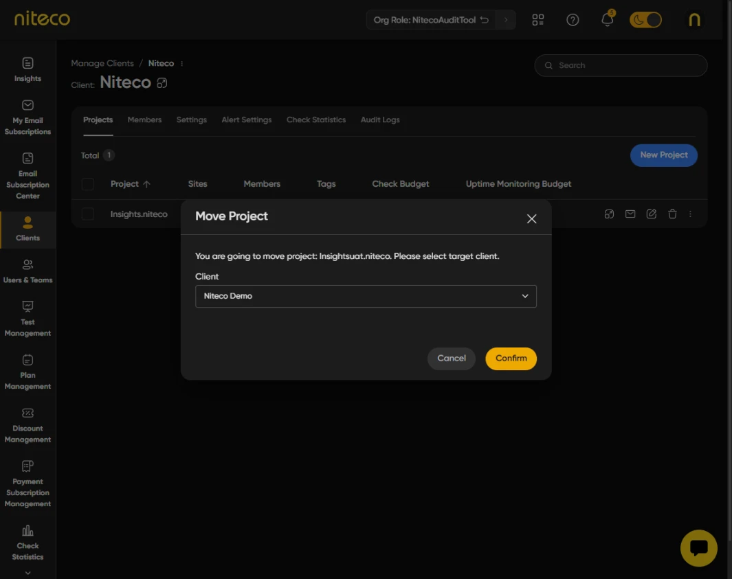
Task: Expand more sidebar items chevron
Action: pos(27,572)
